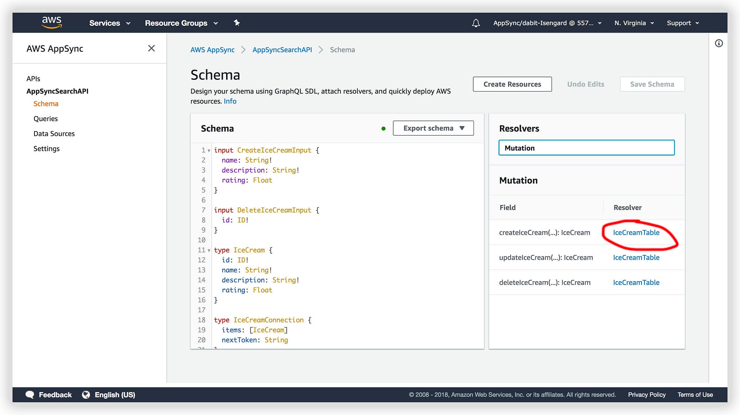Open the circled IceCreamTable resolver link

pyautogui.click(x=636, y=232)
